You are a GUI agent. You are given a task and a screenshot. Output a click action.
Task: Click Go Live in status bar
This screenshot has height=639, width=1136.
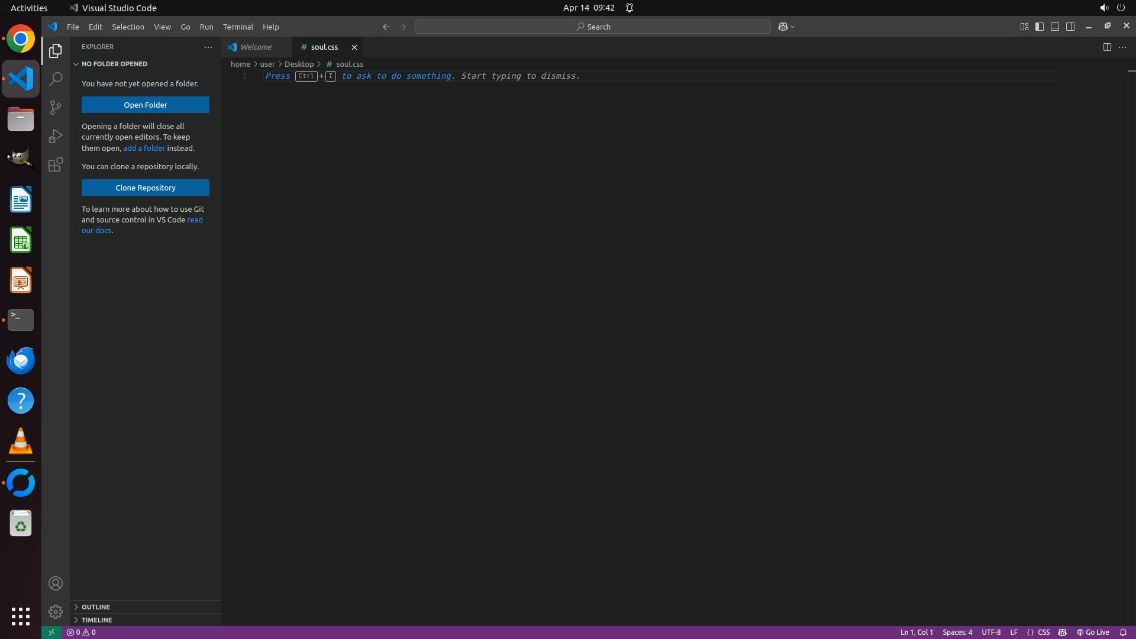click(x=1093, y=632)
